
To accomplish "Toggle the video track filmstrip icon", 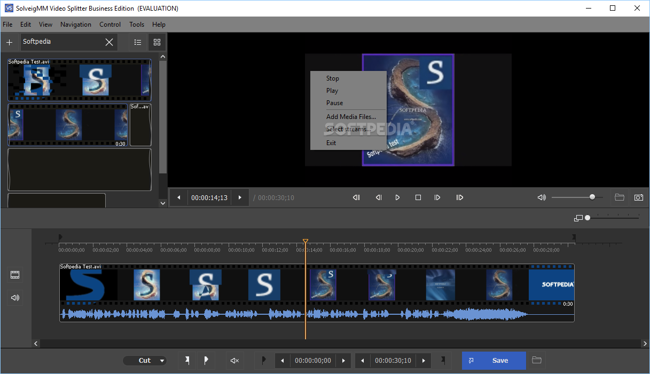I will tap(15, 275).
